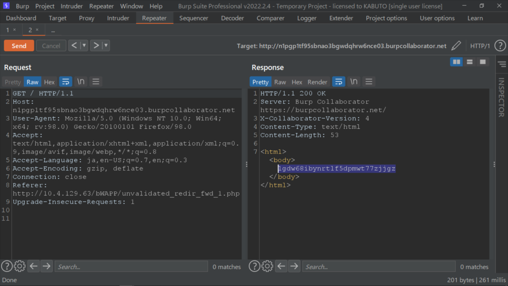This screenshot has width=508, height=286.
Task: Switch to the Sequencer tab
Action: [x=194, y=18]
